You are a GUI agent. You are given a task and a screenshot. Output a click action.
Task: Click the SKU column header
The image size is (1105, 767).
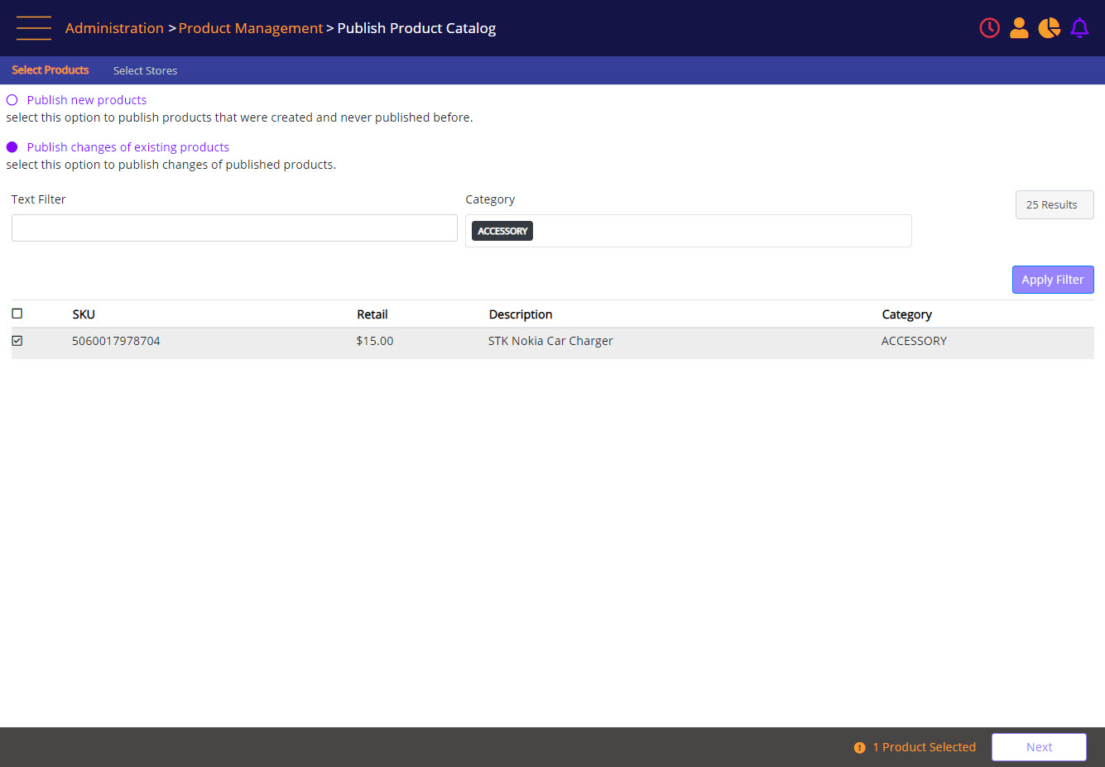click(x=84, y=314)
